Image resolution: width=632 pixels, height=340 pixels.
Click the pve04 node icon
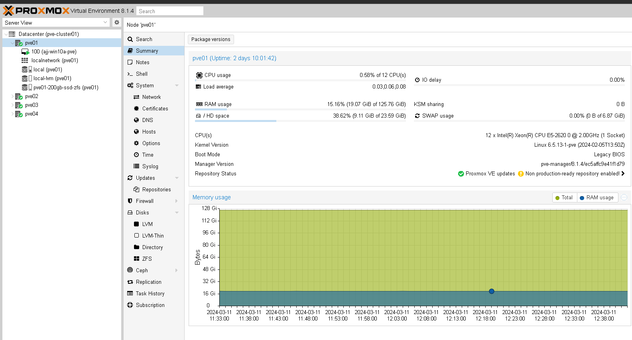point(19,114)
